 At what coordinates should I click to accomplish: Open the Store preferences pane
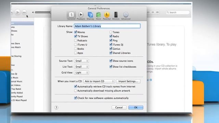point(99,16)
